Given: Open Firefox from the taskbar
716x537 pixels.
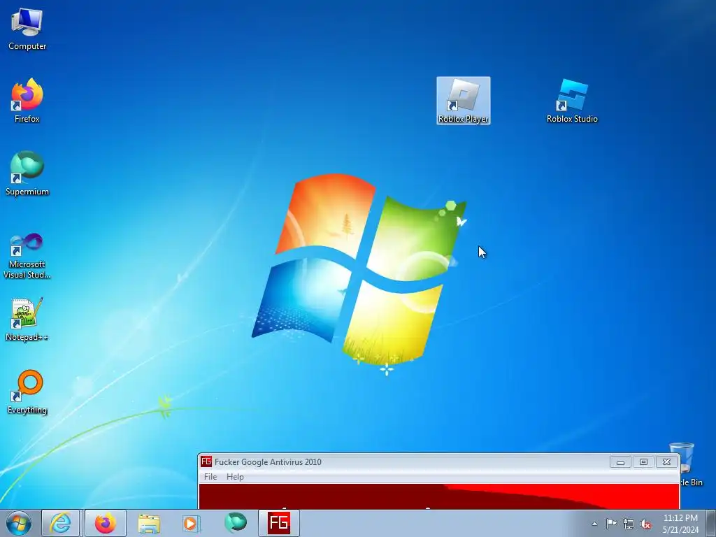Looking at the screenshot, I should click(x=106, y=523).
